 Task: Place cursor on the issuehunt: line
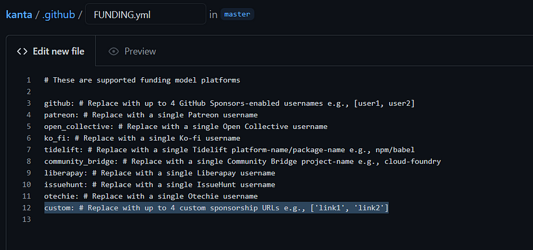tap(160, 184)
